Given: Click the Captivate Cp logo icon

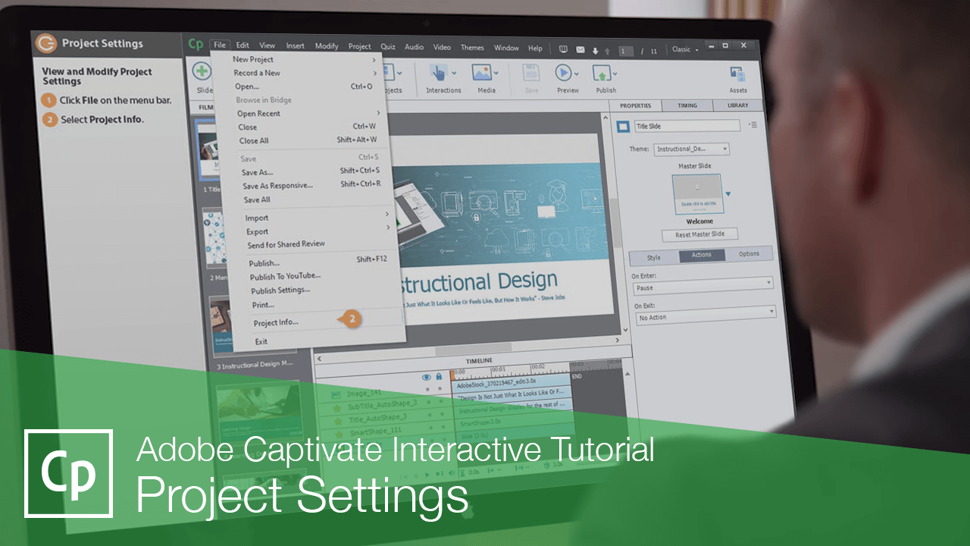Looking at the screenshot, I should click(196, 45).
